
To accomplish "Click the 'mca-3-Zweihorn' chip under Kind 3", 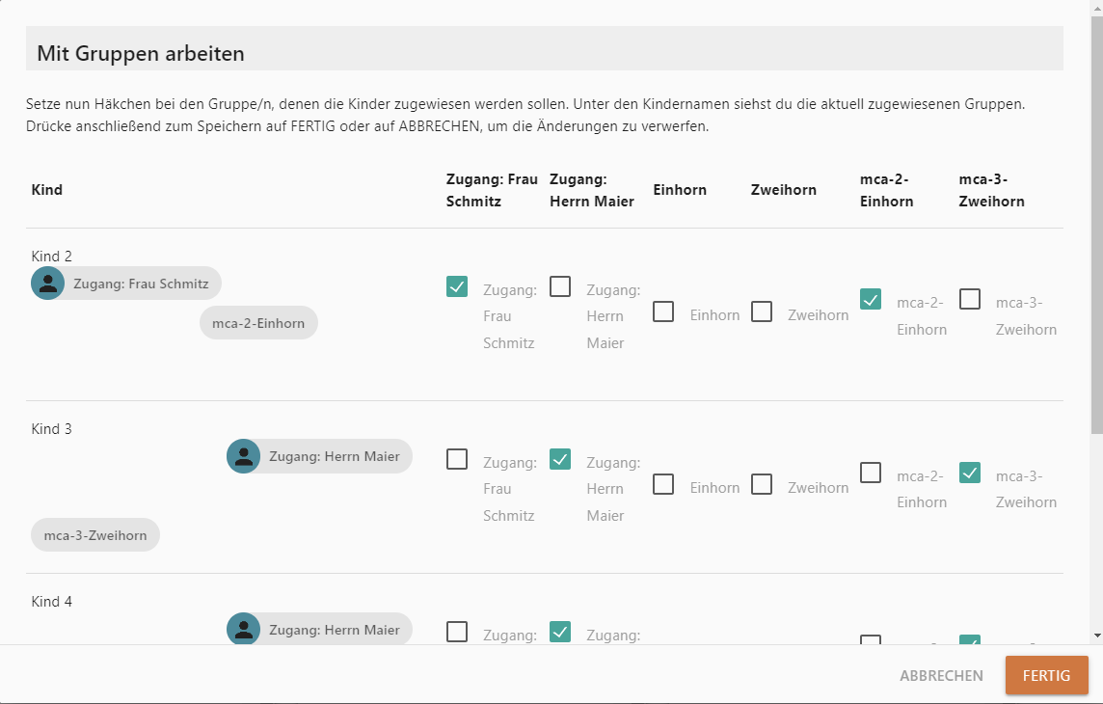I will point(95,535).
